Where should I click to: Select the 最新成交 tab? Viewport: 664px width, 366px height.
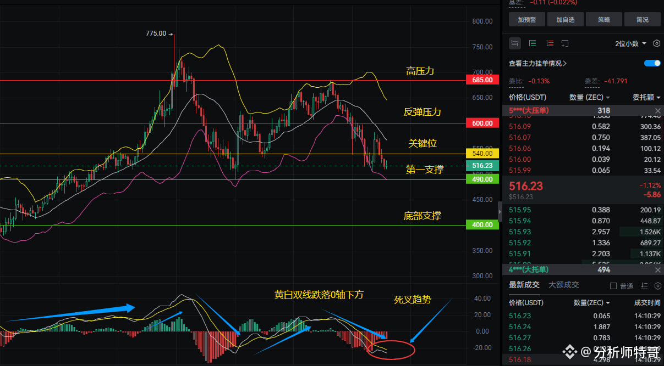[524, 285]
